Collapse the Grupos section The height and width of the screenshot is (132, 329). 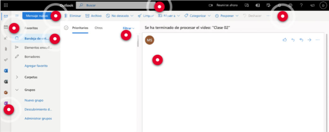click(17, 90)
